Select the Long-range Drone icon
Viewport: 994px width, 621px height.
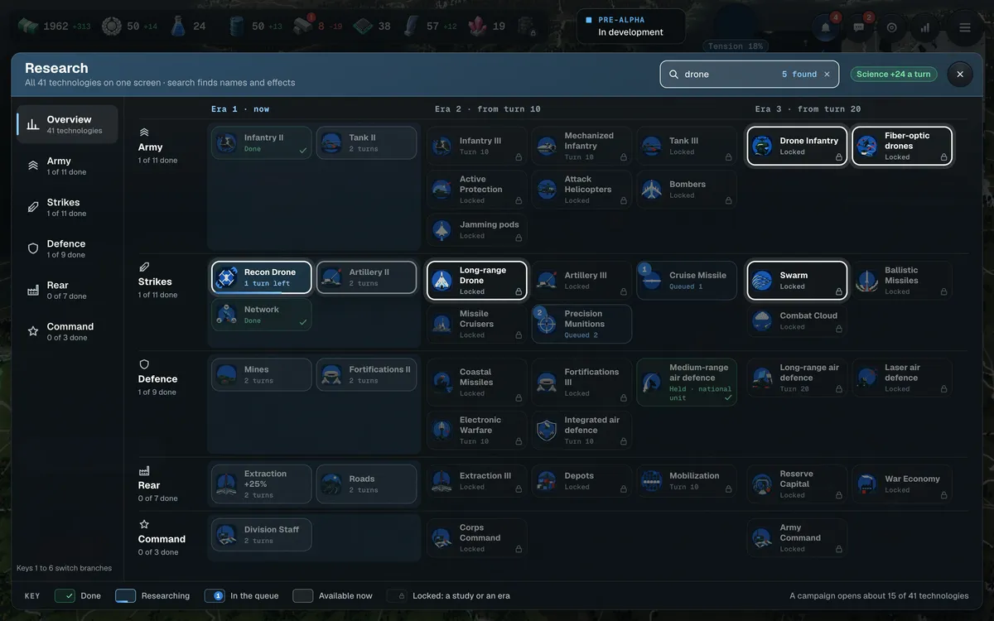tap(442, 281)
